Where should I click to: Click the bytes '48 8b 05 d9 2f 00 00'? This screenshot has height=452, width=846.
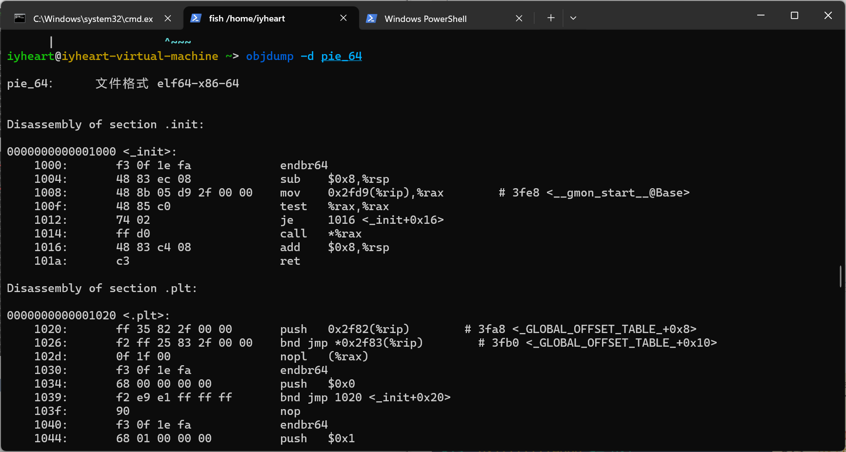click(x=184, y=193)
